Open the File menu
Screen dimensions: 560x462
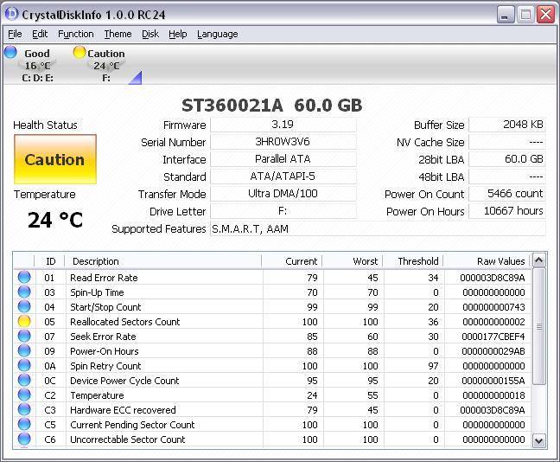pos(15,34)
